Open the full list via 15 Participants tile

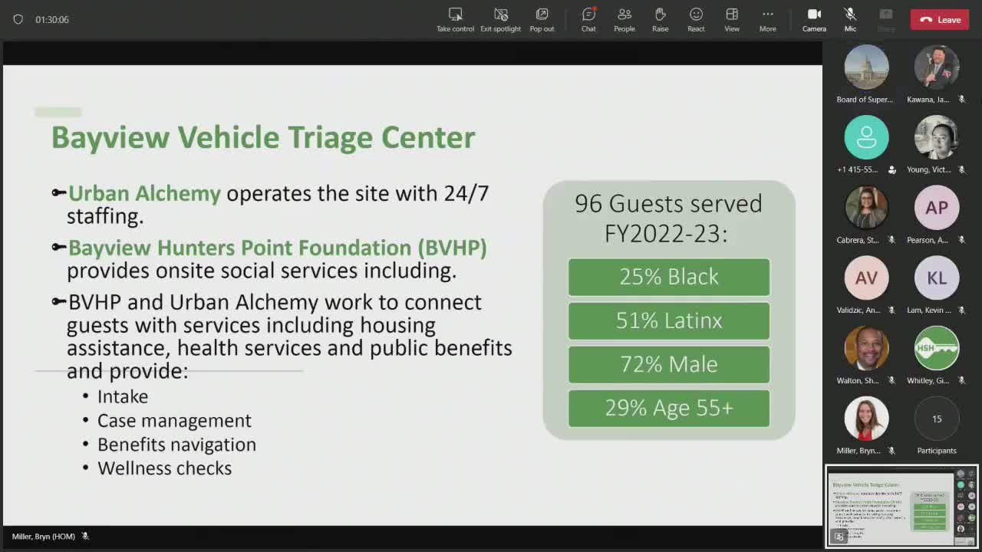pyautogui.click(x=936, y=419)
